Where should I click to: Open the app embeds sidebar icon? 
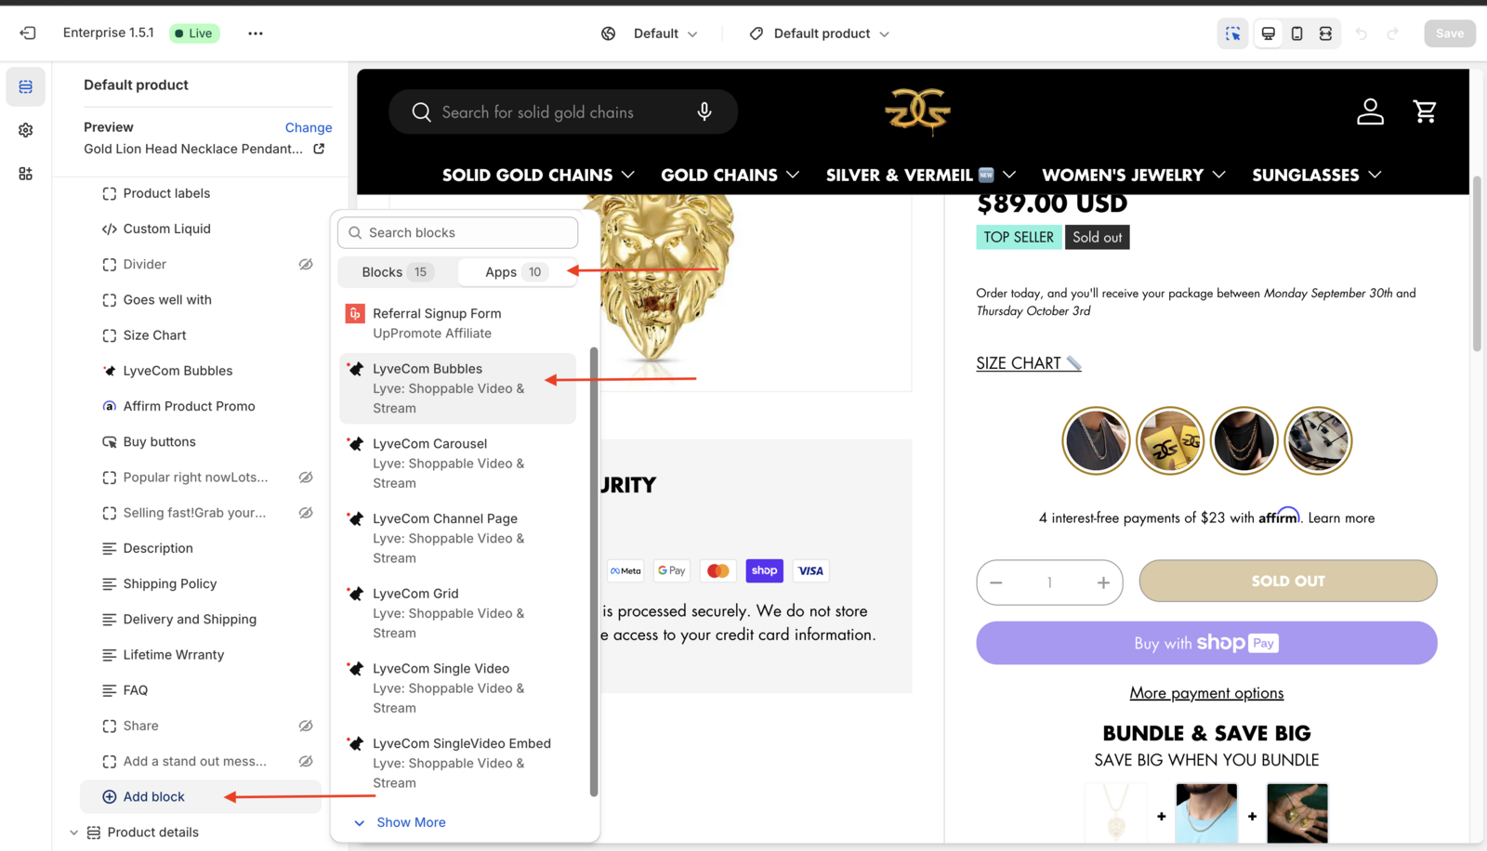coord(26,174)
